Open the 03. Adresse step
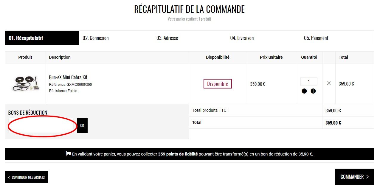377x188 pixels. point(167,38)
